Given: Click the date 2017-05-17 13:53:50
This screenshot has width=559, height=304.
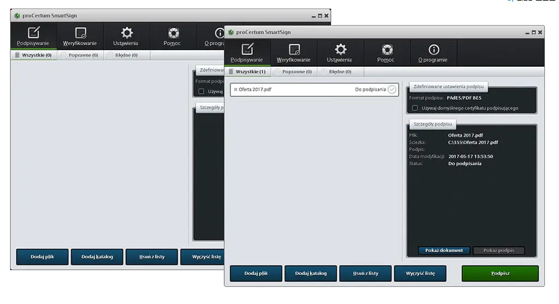Looking at the screenshot, I should point(471,157).
